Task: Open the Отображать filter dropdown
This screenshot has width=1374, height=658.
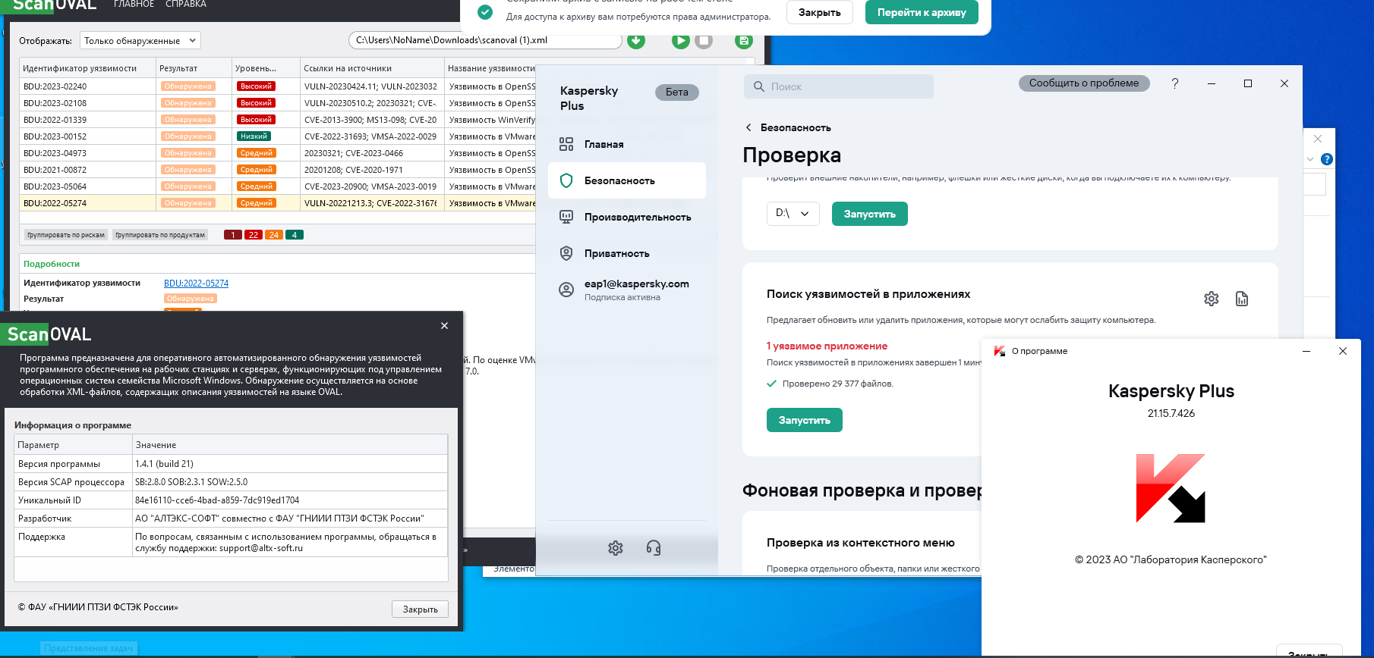Action: pos(140,41)
